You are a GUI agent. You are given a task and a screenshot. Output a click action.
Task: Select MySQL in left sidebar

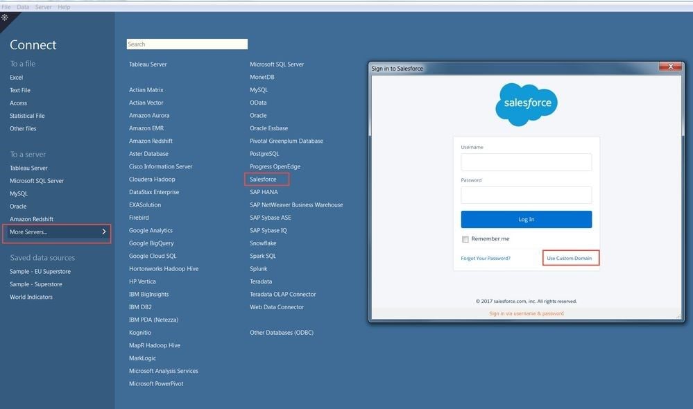(19, 193)
